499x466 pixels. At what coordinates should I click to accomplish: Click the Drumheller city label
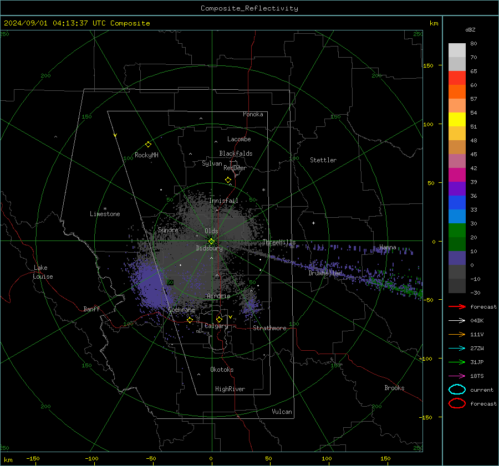(325, 273)
